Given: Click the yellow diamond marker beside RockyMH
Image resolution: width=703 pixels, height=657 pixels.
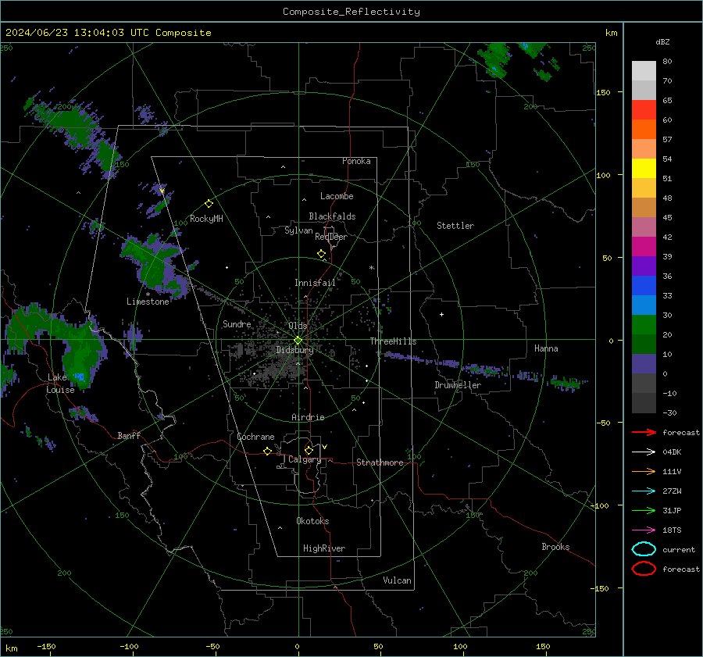Looking at the screenshot, I should [x=209, y=204].
